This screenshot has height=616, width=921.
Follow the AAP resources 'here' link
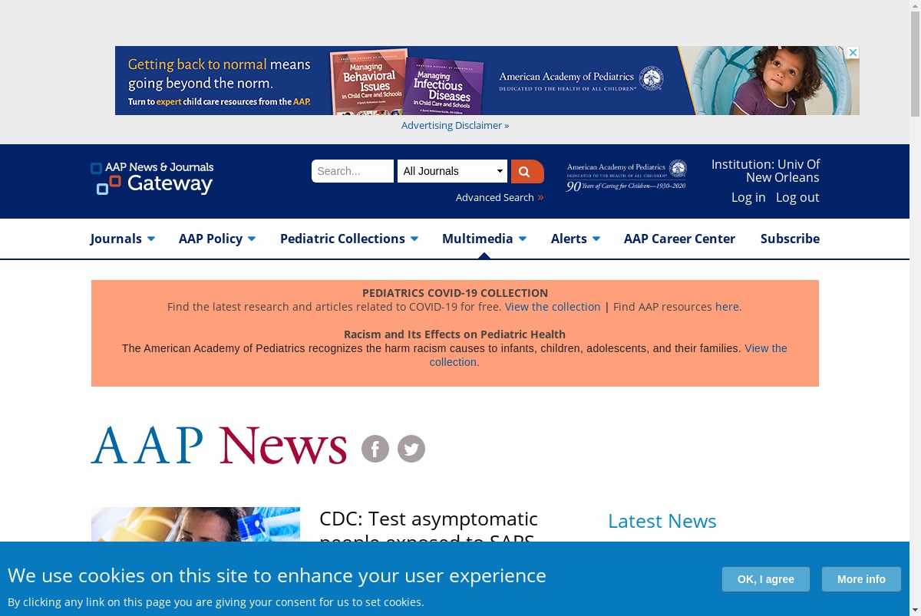727,307
